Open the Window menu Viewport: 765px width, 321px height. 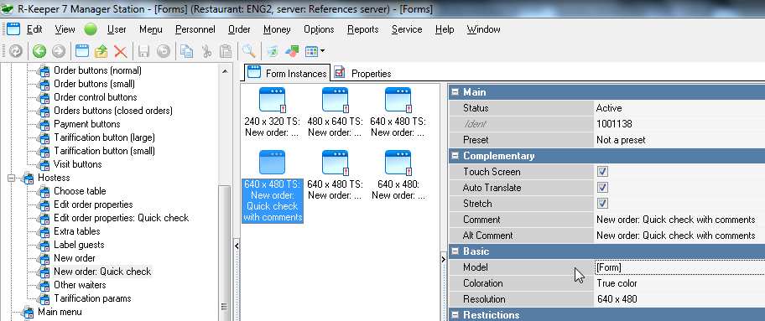click(483, 29)
